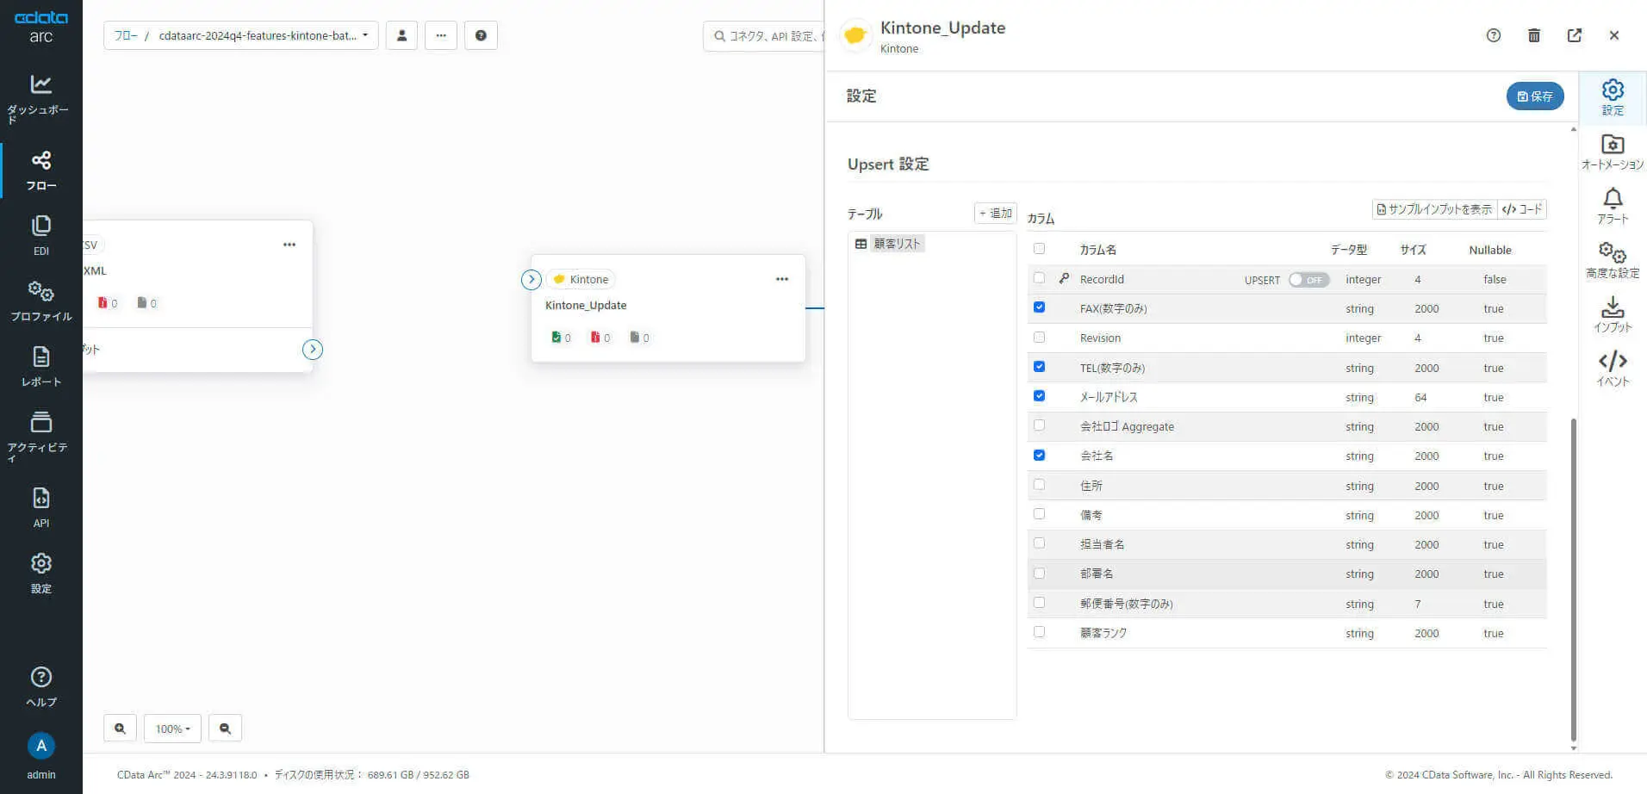Switch to the 高度な設定 tab
The width and height of the screenshot is (1647, 794).
(1613, 260)
